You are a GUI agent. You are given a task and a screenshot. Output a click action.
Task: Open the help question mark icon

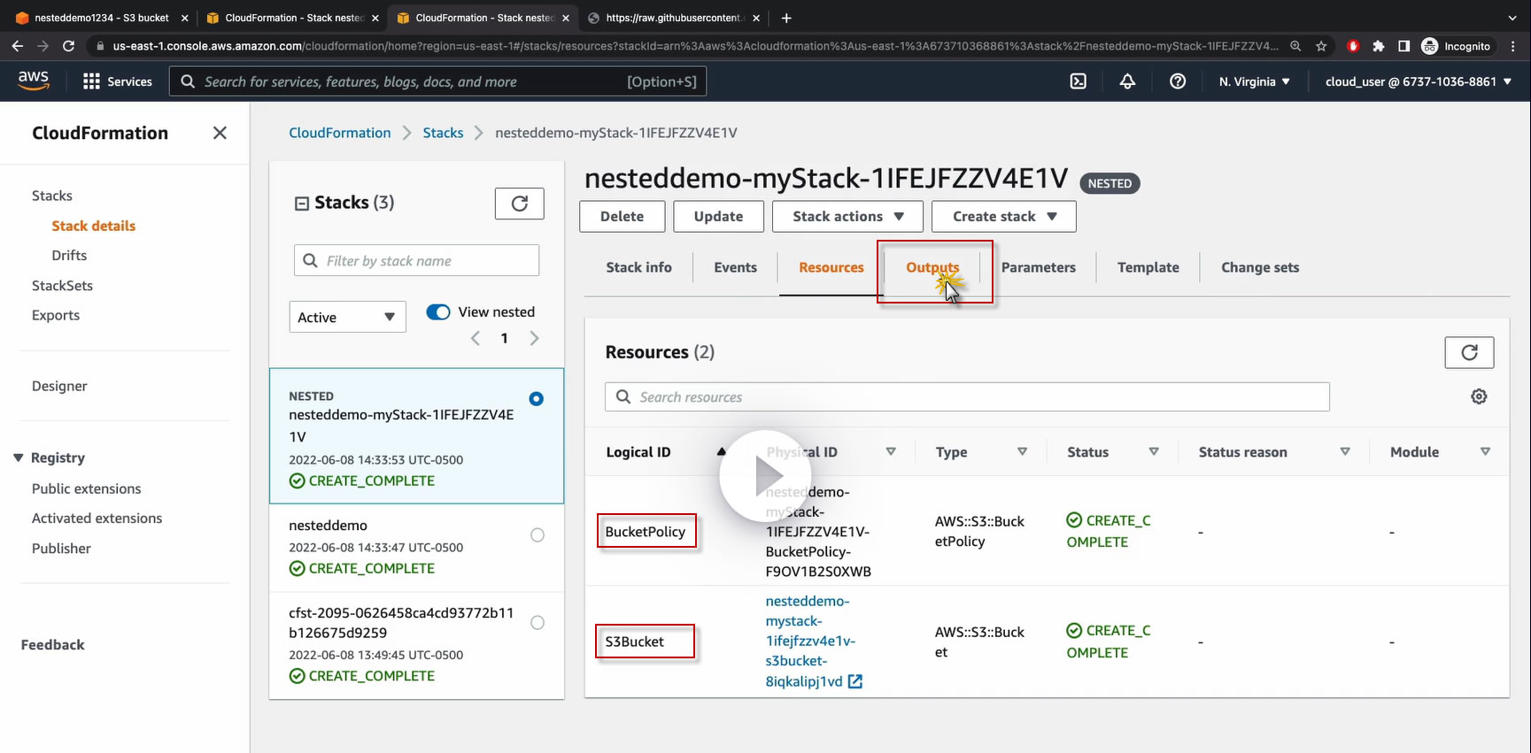pyautogui.click(x=1178, y=81)
